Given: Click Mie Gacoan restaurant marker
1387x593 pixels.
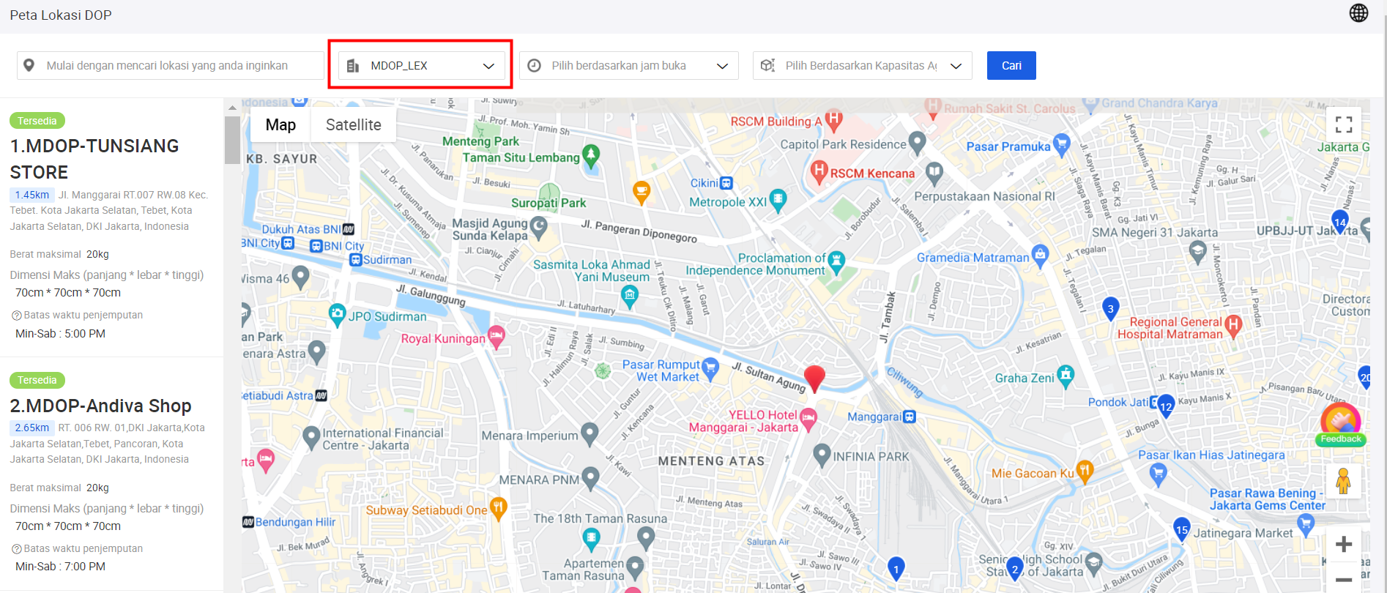Looking at the screenshot, I should 1085,471.
